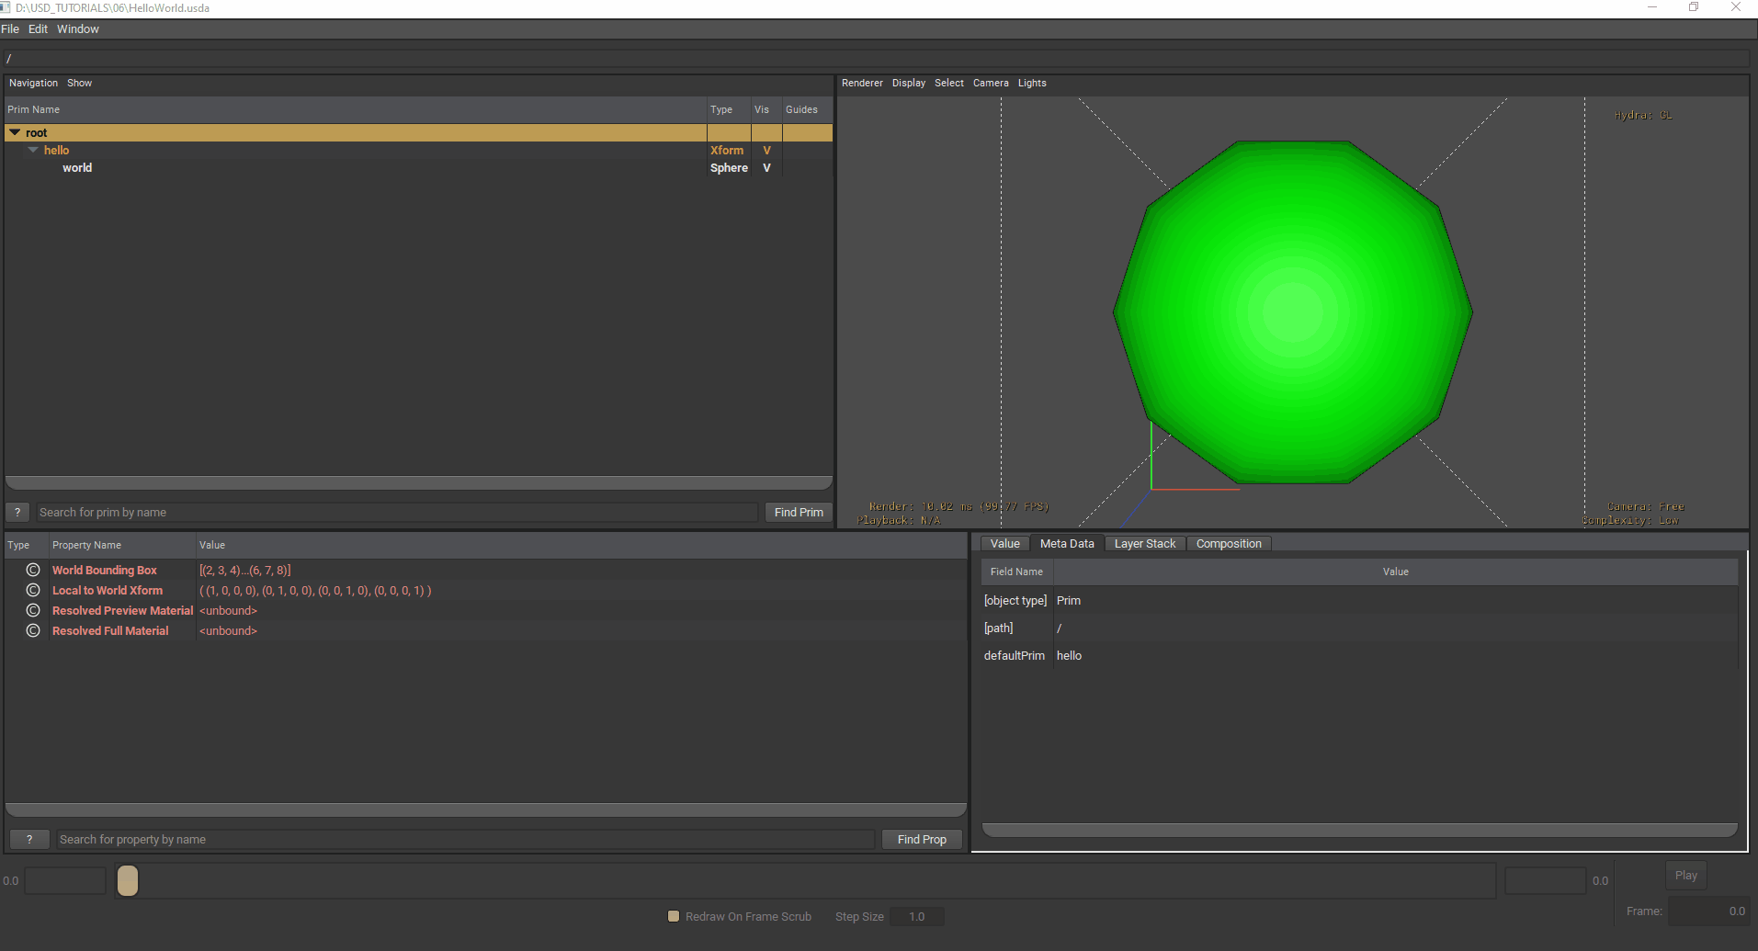The width and height of the screenshot is (1758, 951).
Task: Switch to the Layer Stack tab
Action: coord(1144,543)
